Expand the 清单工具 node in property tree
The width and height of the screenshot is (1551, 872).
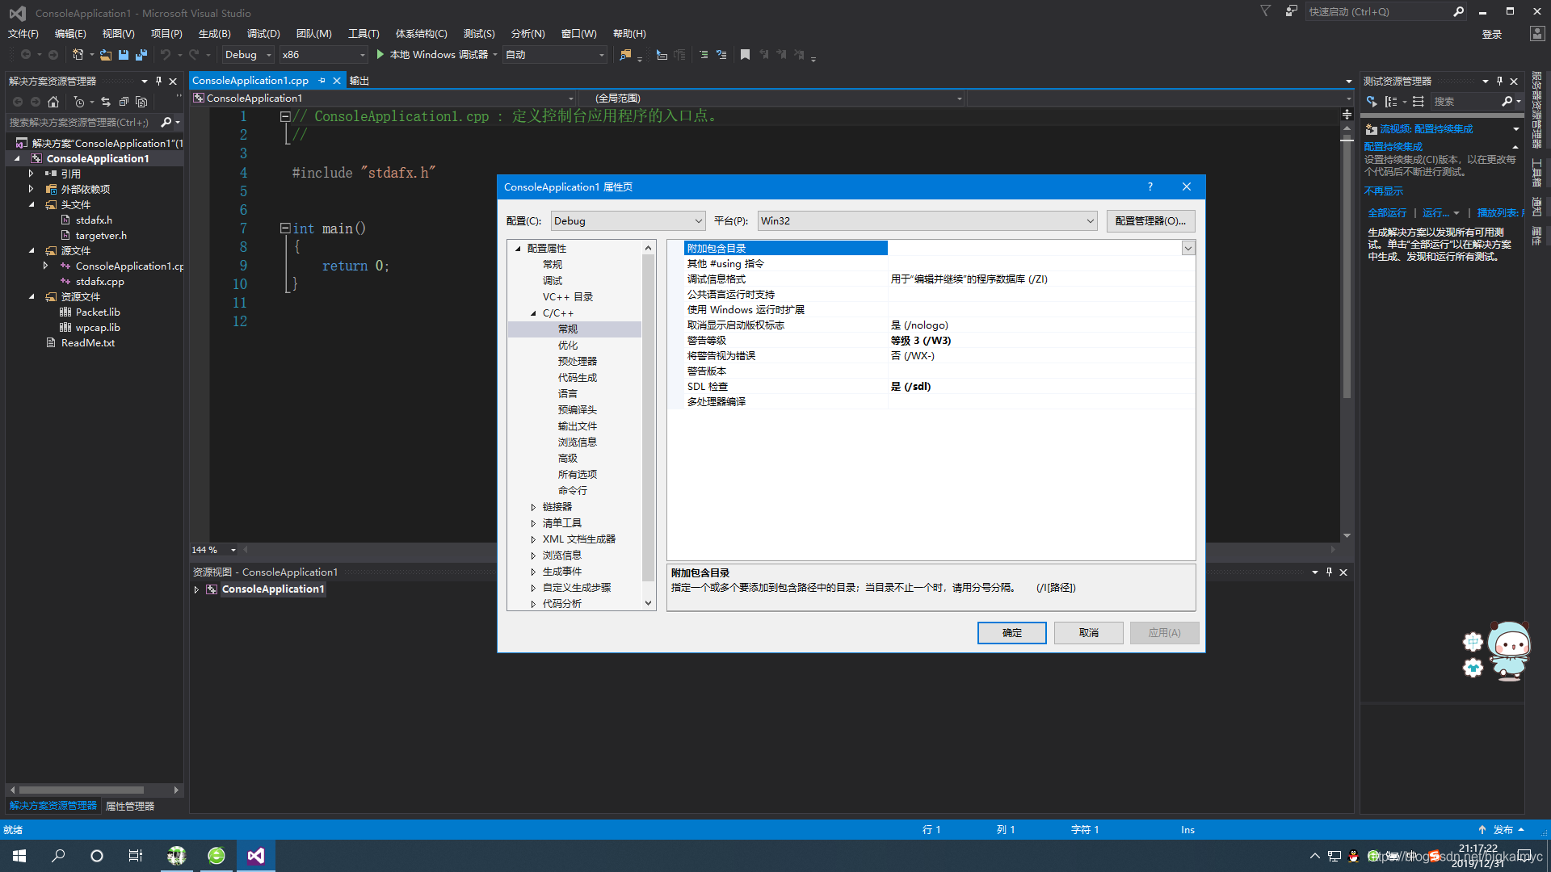(533, 523)
